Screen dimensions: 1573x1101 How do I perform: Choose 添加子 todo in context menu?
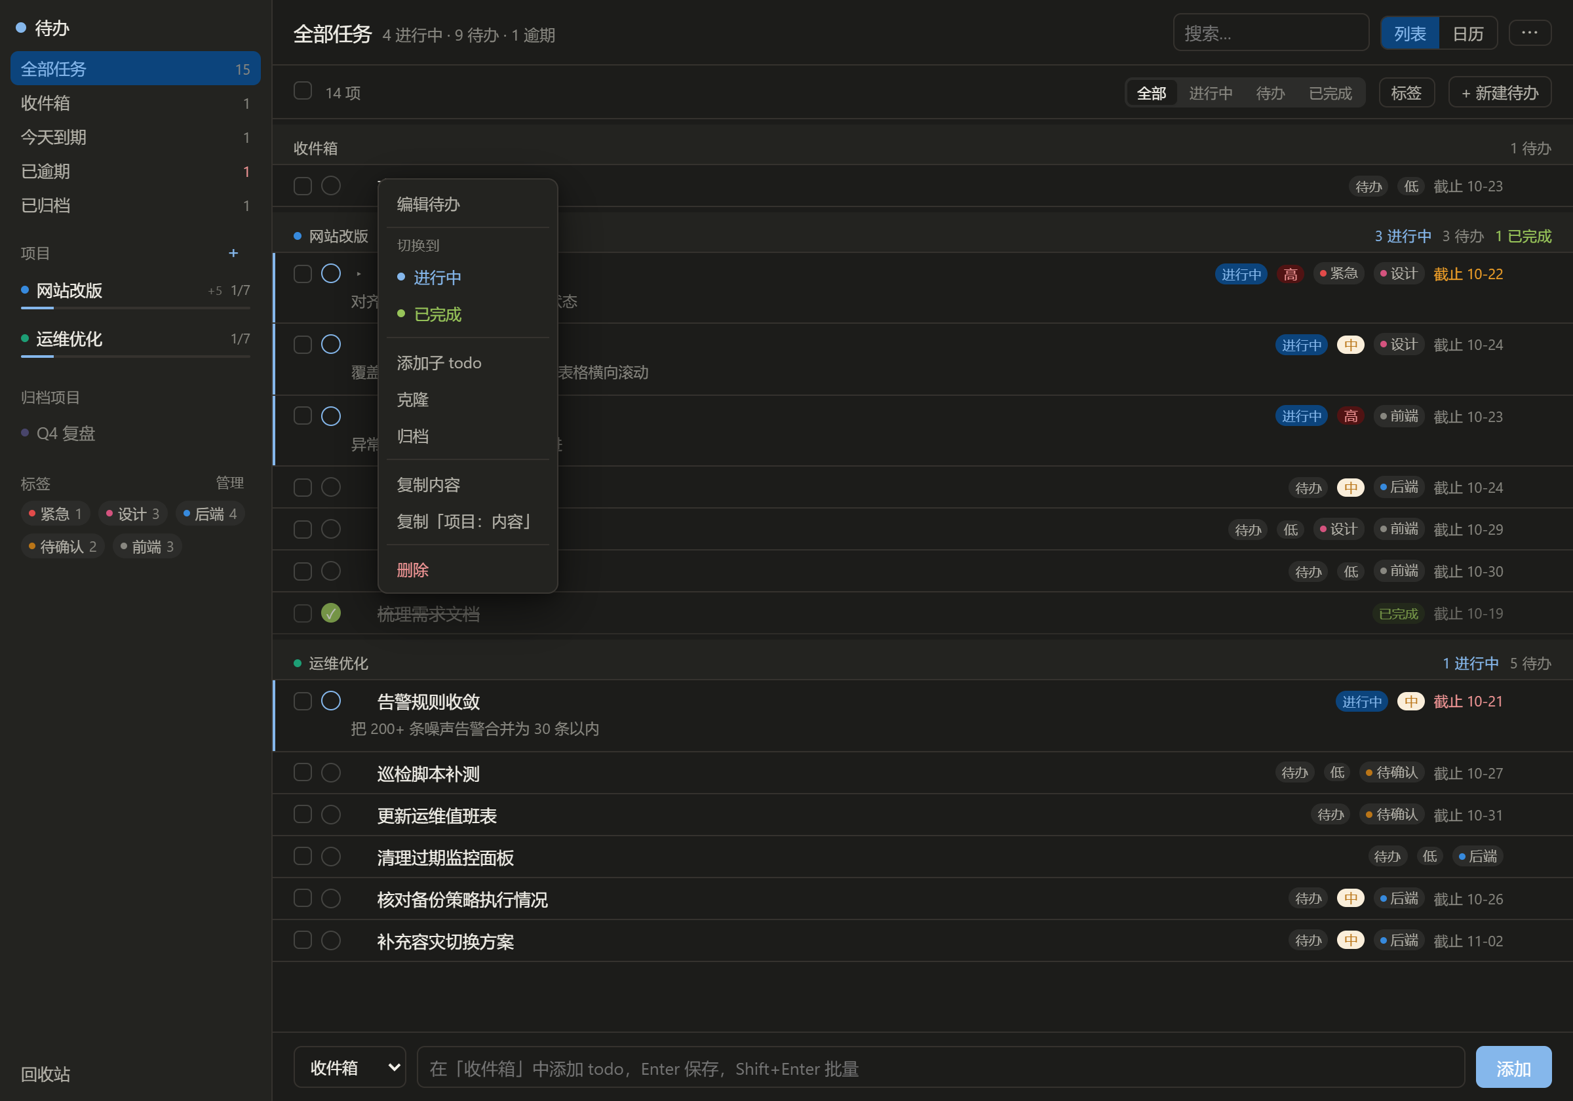point(468,362)
